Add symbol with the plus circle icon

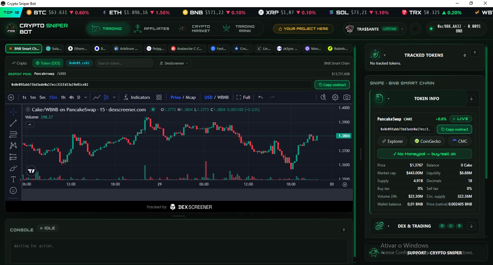[11, 97]
